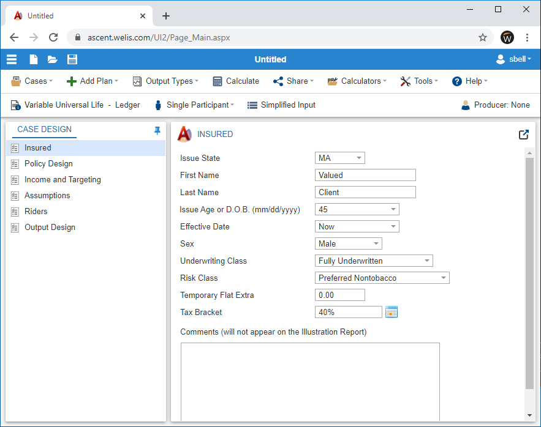Select Policy Design in case tree
541x427 pixels.
[x=48, y=163]
